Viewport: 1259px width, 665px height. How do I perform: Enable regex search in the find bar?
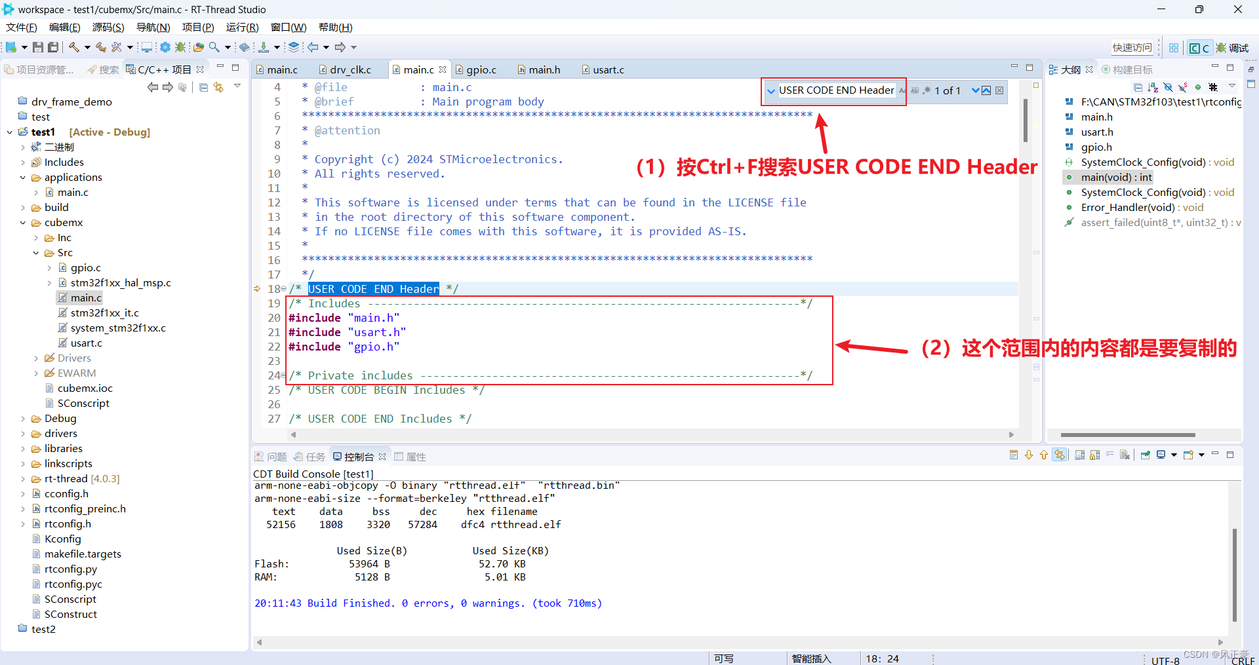[926, 90]
